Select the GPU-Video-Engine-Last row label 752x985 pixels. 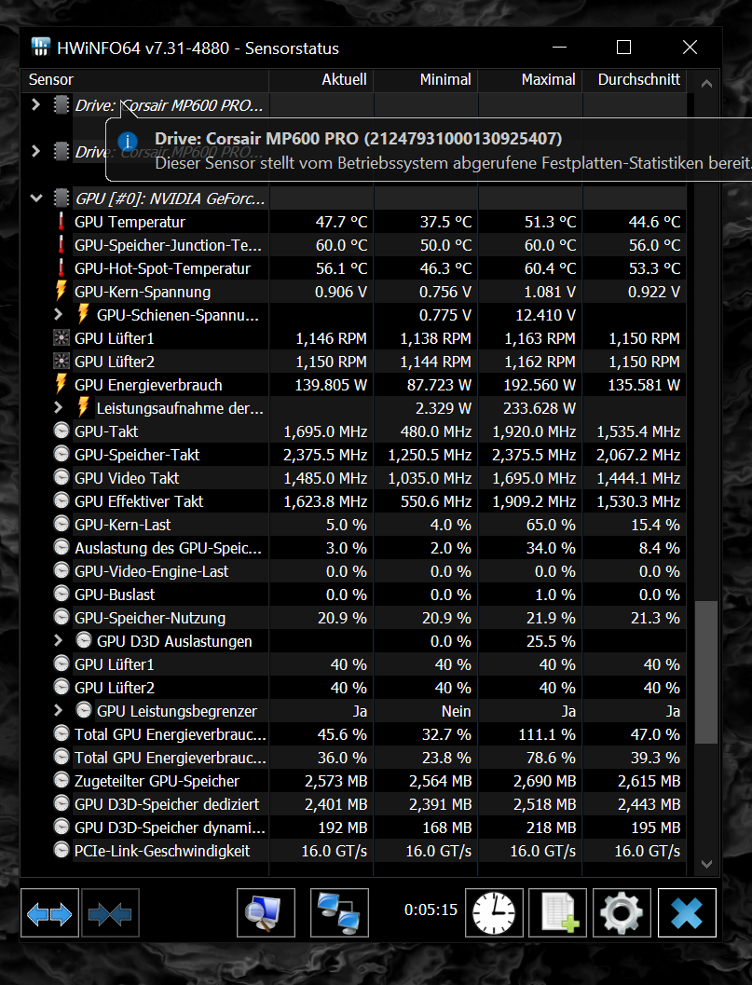[151, 571]
